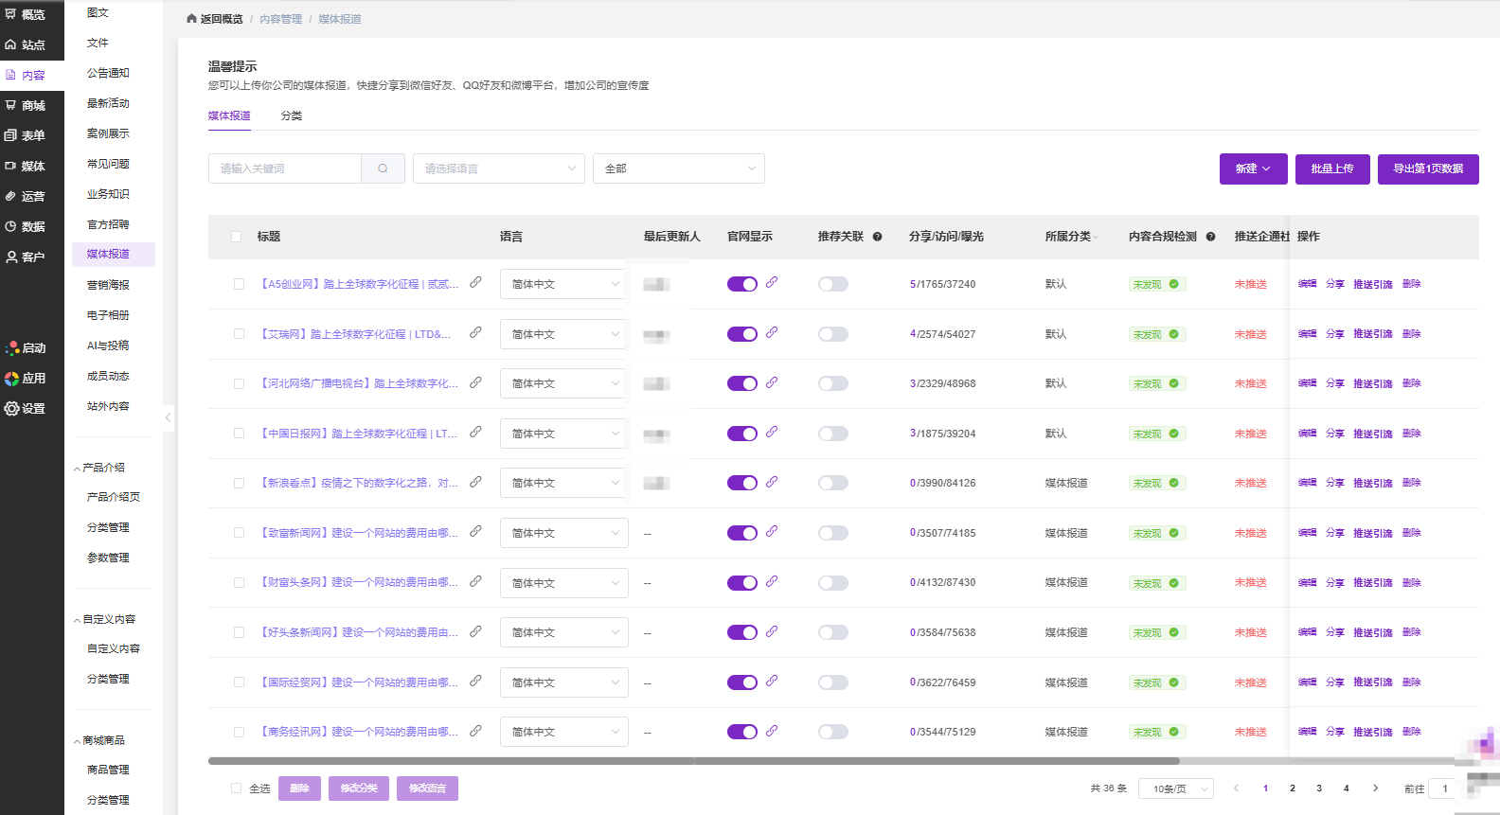Open 商城 section in left sidebar
This screenshot has width=1500, height=815.
(32, 105)
